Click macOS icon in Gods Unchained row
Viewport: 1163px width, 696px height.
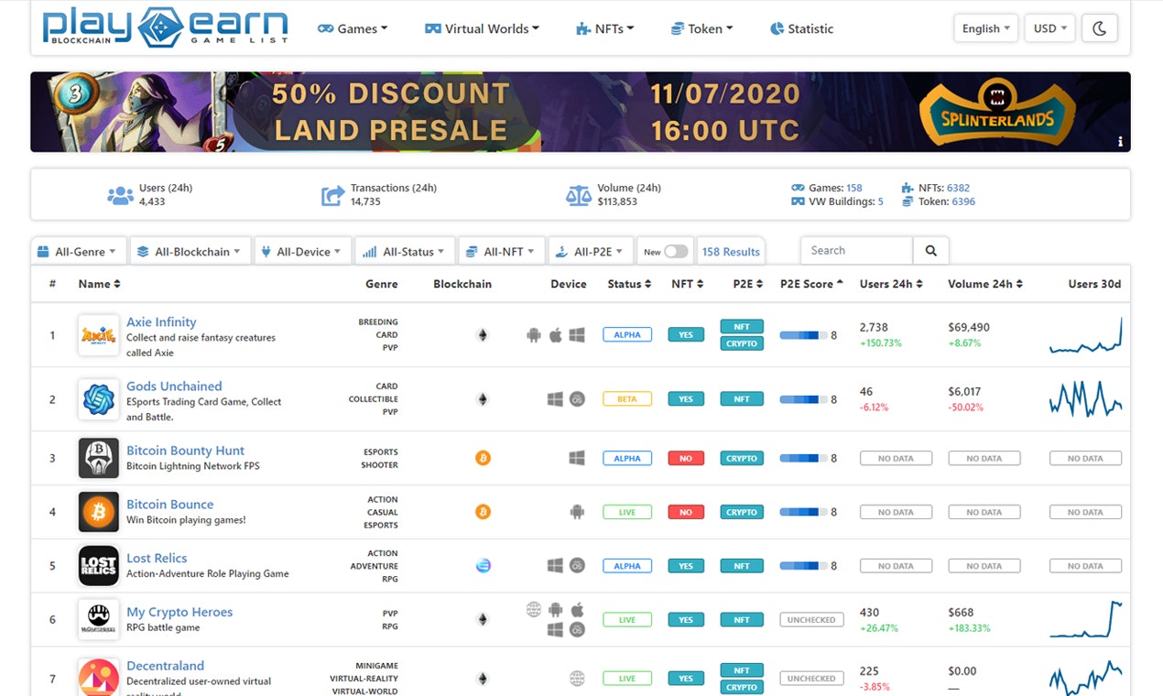[577, 399]
